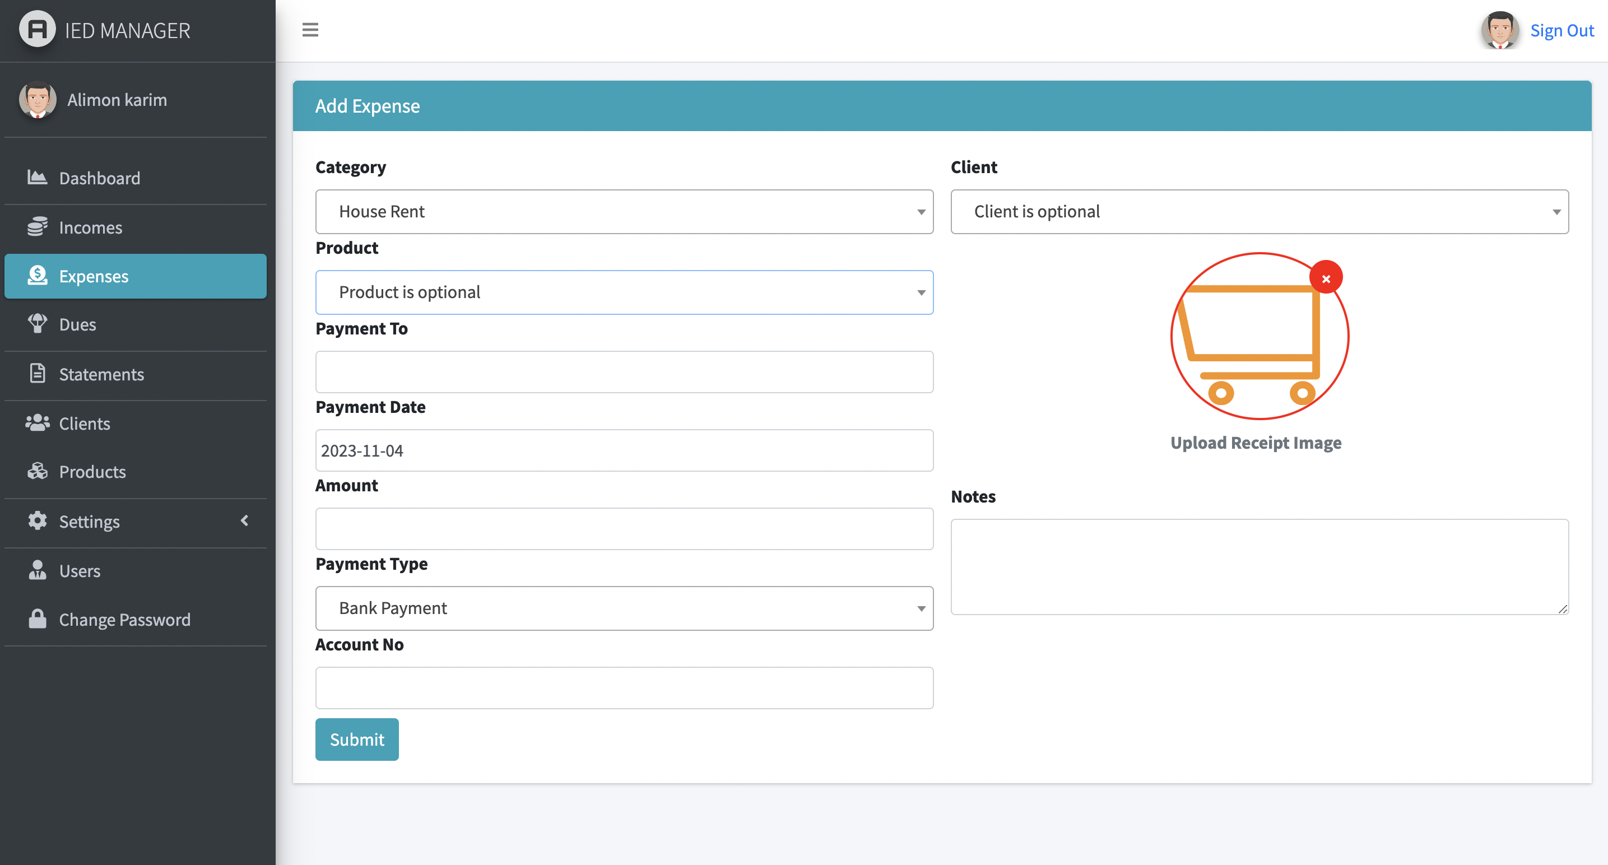Expand the Settings submenu chevron
1608x865 pixels.
coord(245,521)
